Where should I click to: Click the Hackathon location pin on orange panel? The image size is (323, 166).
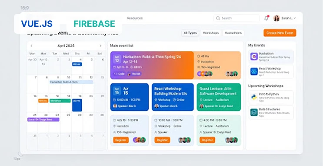(x=199, y=62)
